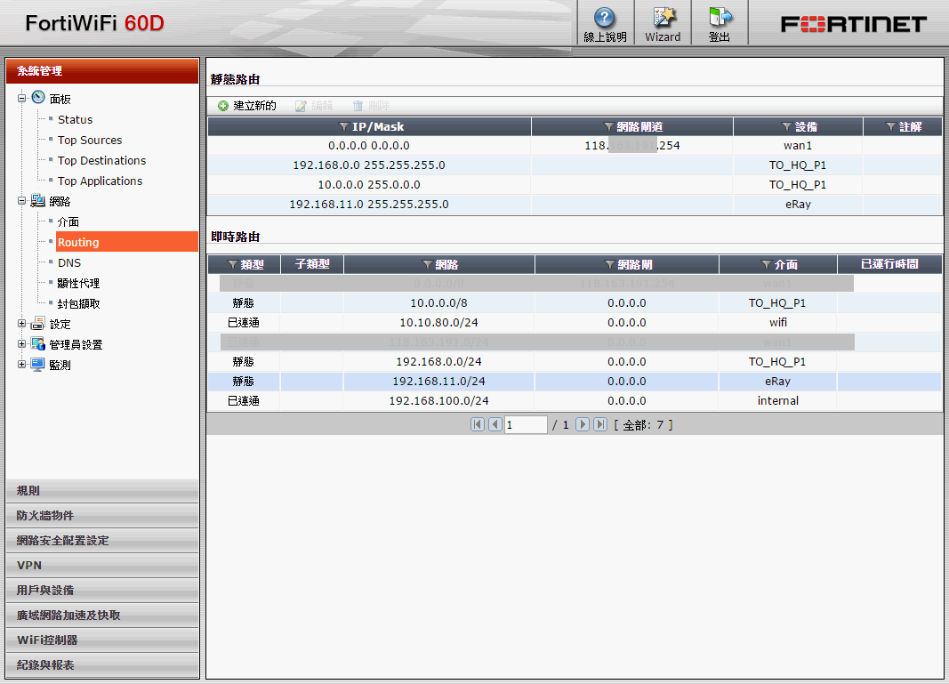Screen dimensions: 949x684
Task: Expand the 設定 tree node
Action: pyautogui.click(x=21, y=323)
